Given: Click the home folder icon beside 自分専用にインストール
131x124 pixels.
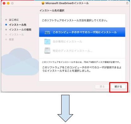Looking at the screenshot, I should (47, 42).
